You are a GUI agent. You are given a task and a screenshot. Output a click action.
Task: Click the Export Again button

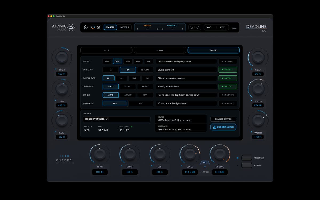pos(223,127)
